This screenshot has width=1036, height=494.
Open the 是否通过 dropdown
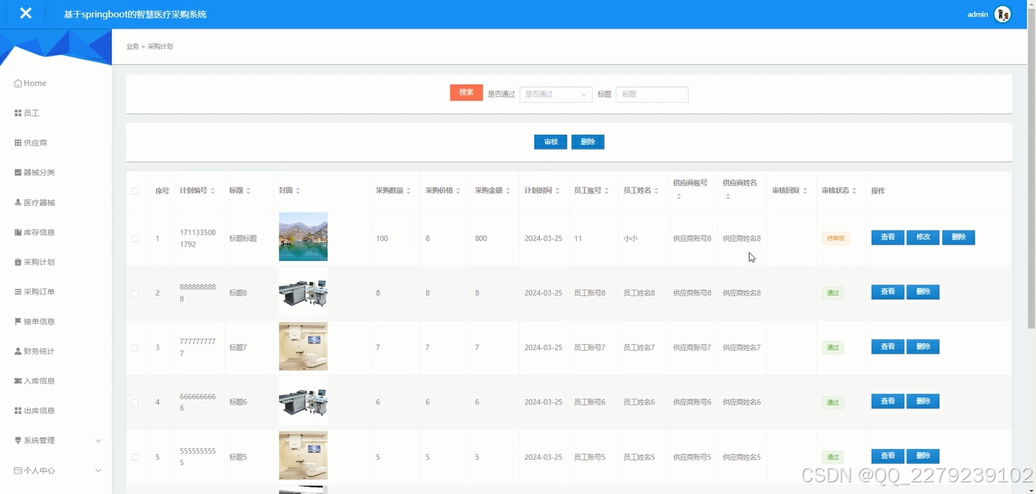pyautogui.click(x=555, y=94)
